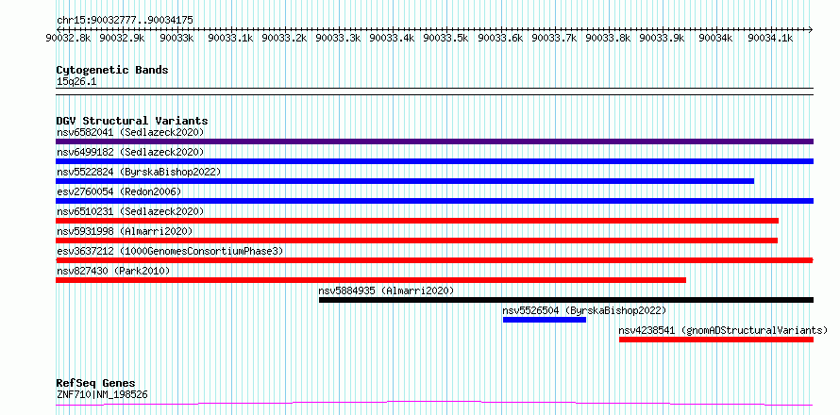This screenshot has width=840, height=415.
Task: Click the 90034.1k ruler label
Action: click(771, 38)
